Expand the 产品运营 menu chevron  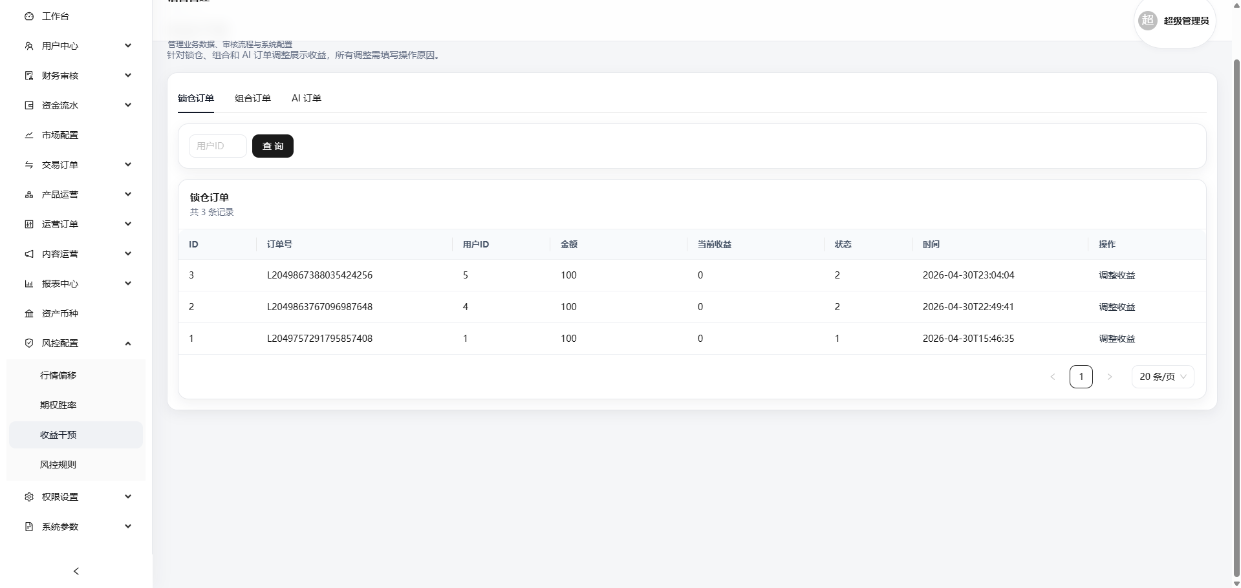tap(128, 194)
